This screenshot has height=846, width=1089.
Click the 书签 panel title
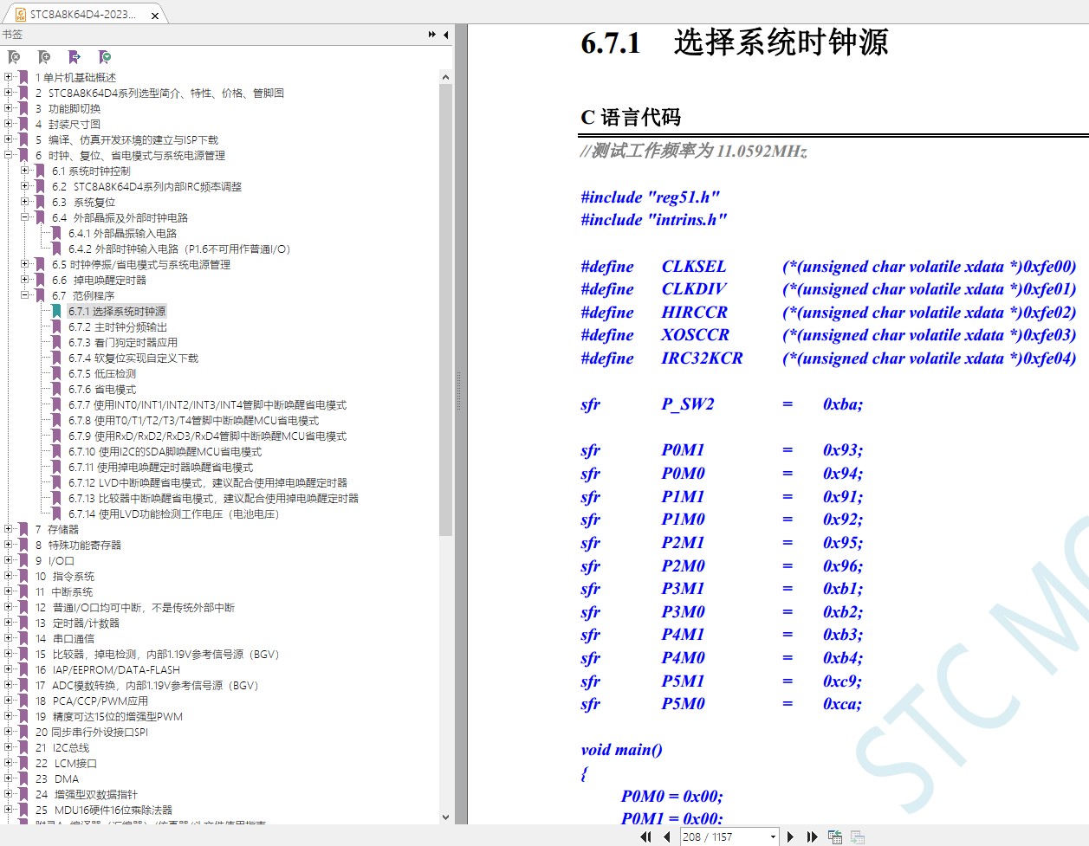pyautogui.click(x=12, y=35)
